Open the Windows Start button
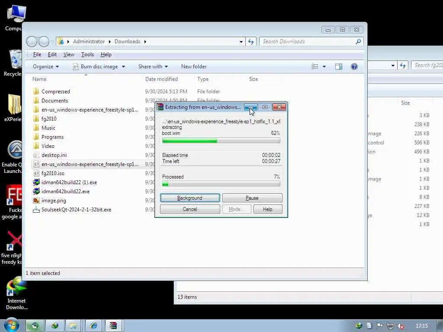 pyautogui.click(x=11, y=325)
